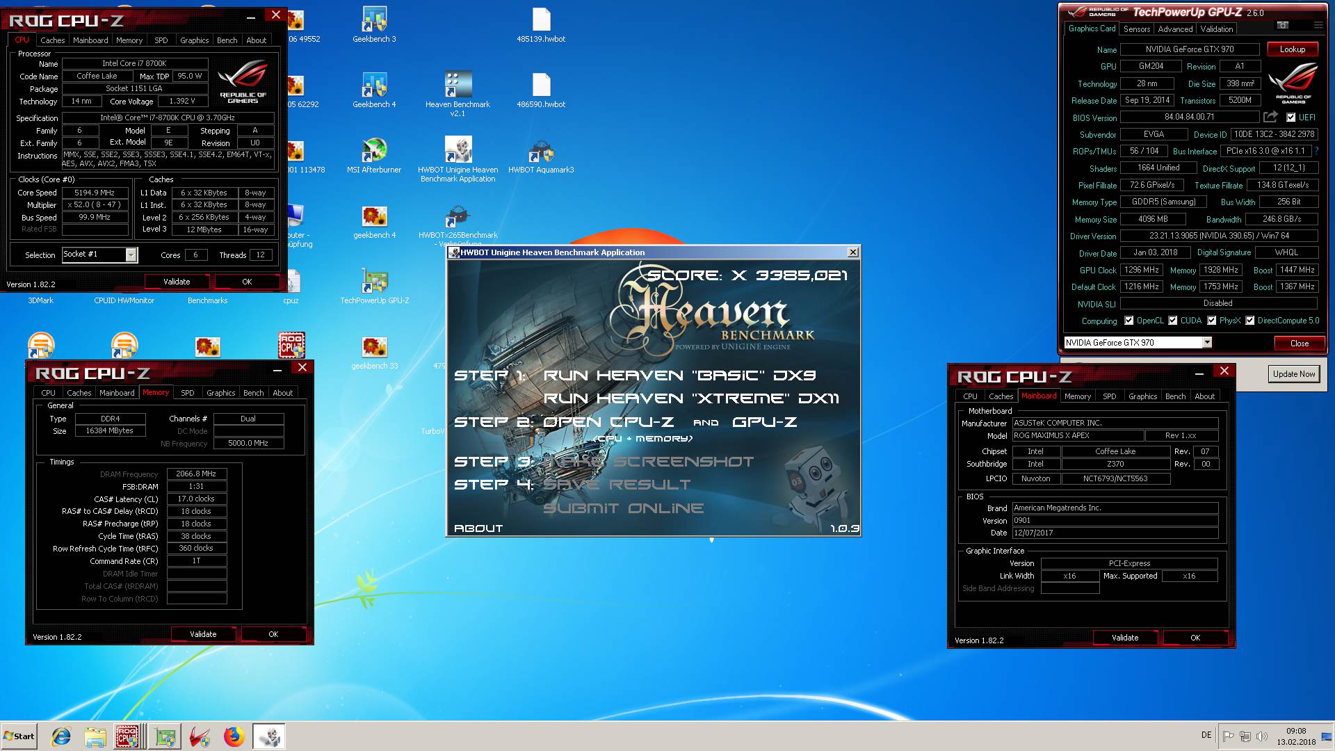Image resolution: width=1335 pixels, height=751 pixels.
Task: Toggle the OpenCL checkbox in GPU-Z
Action: 1128,321
